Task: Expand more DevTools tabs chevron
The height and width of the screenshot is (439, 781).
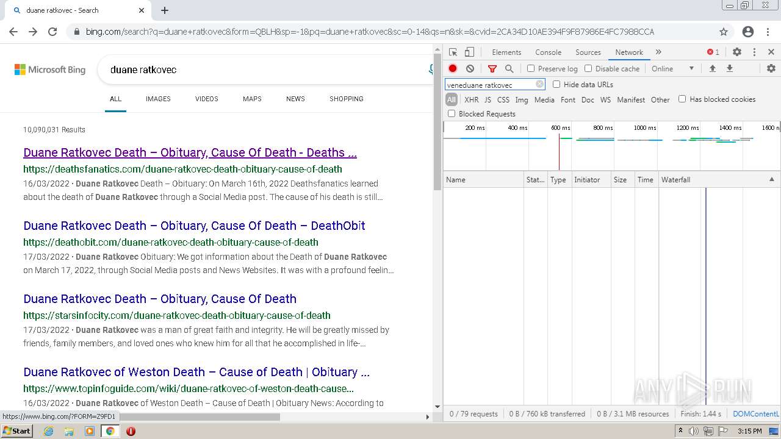Action: click(658, 52)
